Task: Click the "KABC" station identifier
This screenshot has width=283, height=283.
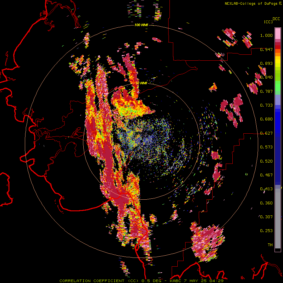Action: point(176,281)
